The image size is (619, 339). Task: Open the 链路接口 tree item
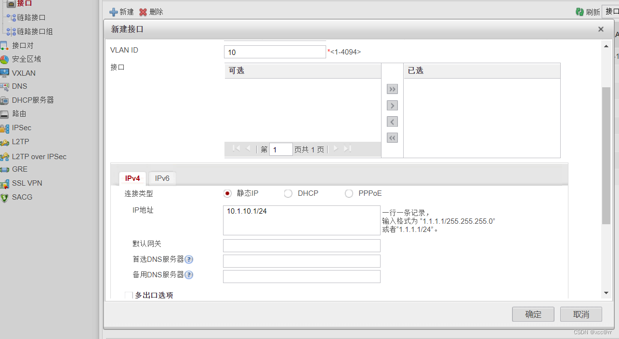[x=31, y=18]
